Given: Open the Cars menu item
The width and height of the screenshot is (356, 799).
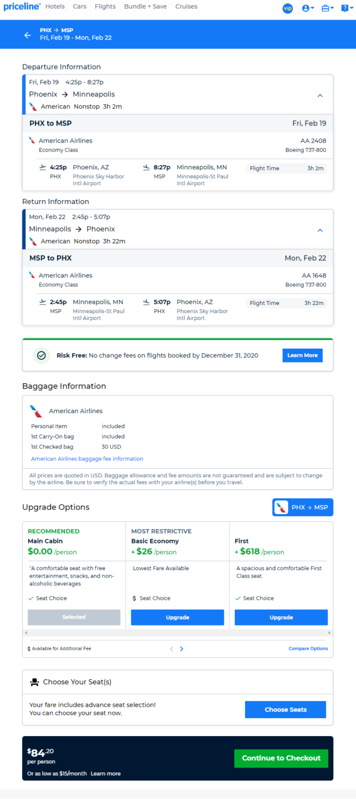Looking at the screenshot, I should [80, 6].
